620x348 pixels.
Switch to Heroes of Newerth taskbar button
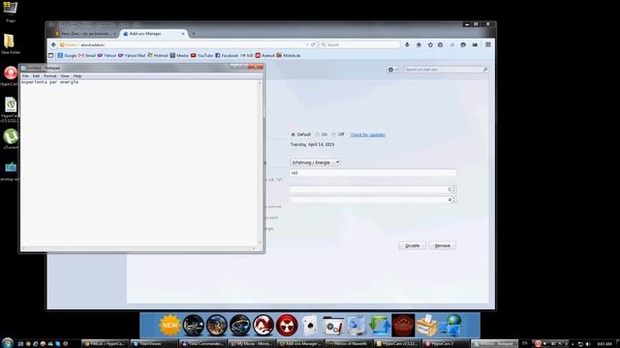point(348,344)
